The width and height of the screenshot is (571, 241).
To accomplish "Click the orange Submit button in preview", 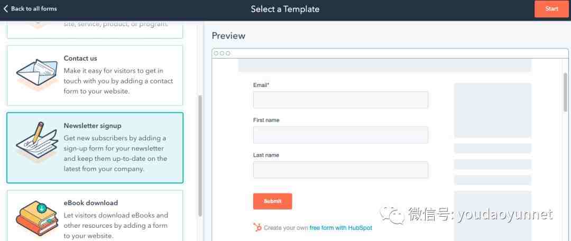I will (272, 201).
